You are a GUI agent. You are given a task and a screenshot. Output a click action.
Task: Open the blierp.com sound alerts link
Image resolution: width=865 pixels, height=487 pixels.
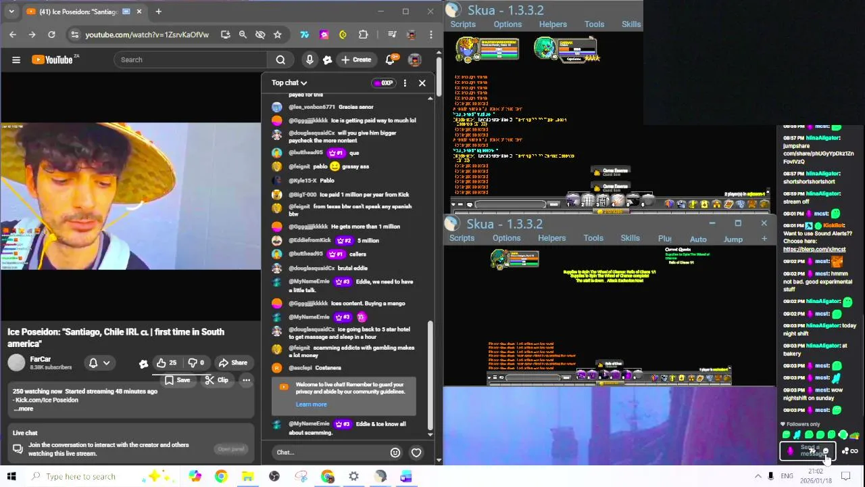pyautogui.click(x=814, y=249)
